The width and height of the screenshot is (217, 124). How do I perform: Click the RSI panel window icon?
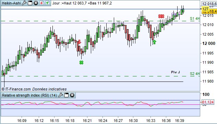tap(66, 95)
